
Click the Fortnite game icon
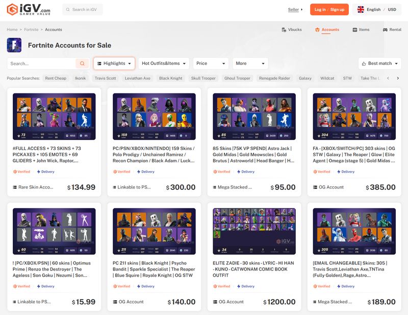coord(14,45)
